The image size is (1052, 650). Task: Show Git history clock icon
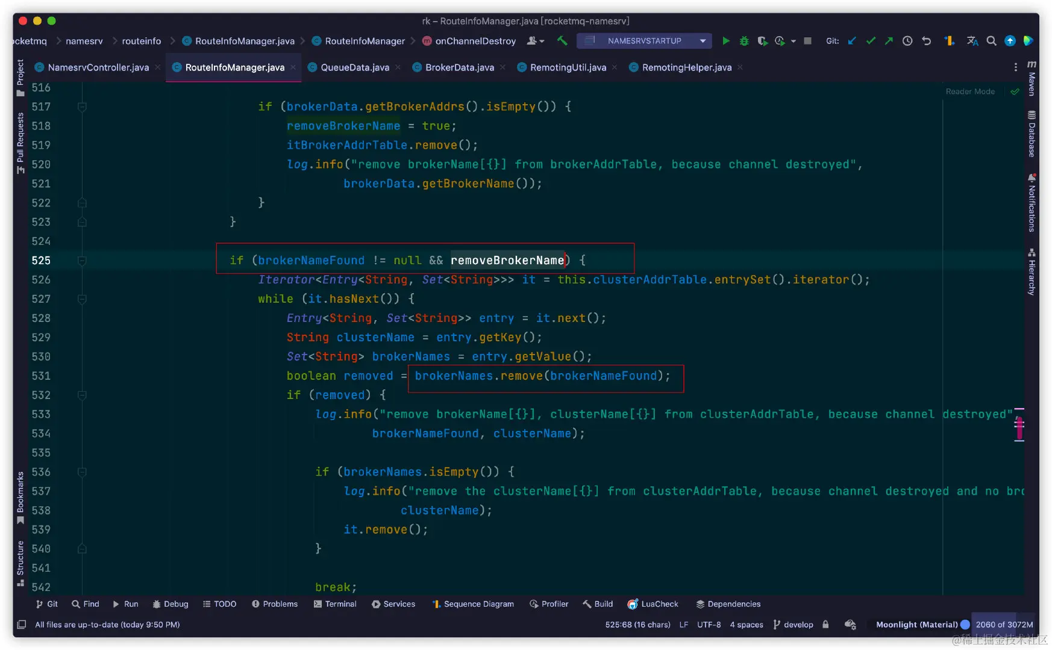(x=907, y=41)
